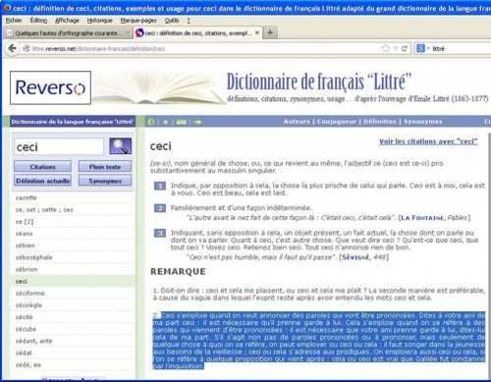Select céciforme in the word list
The height and width of the screenshot is (382, 491).
[29, 294]
